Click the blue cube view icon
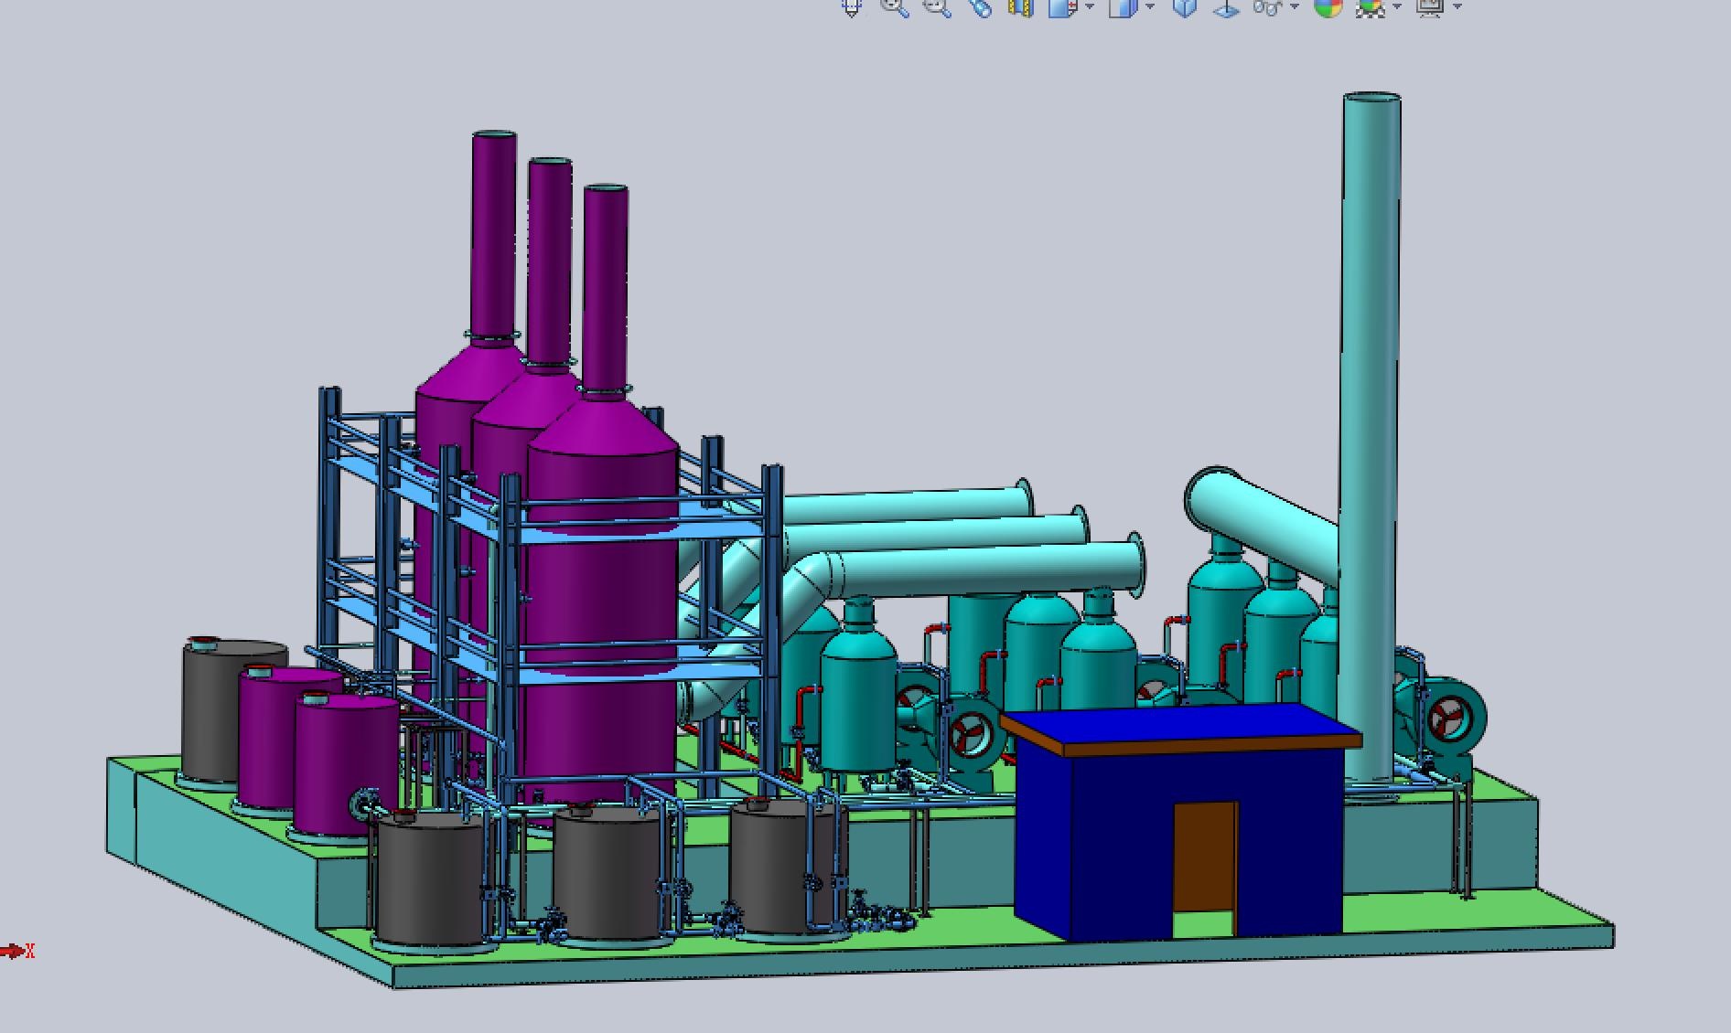 [1185, 7]
